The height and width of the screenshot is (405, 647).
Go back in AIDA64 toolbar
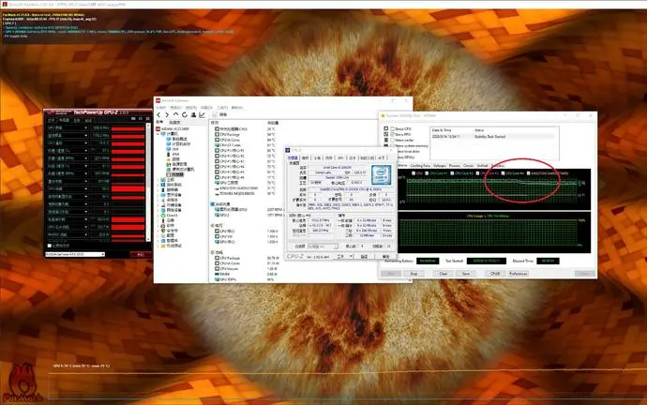coord(158,115)
